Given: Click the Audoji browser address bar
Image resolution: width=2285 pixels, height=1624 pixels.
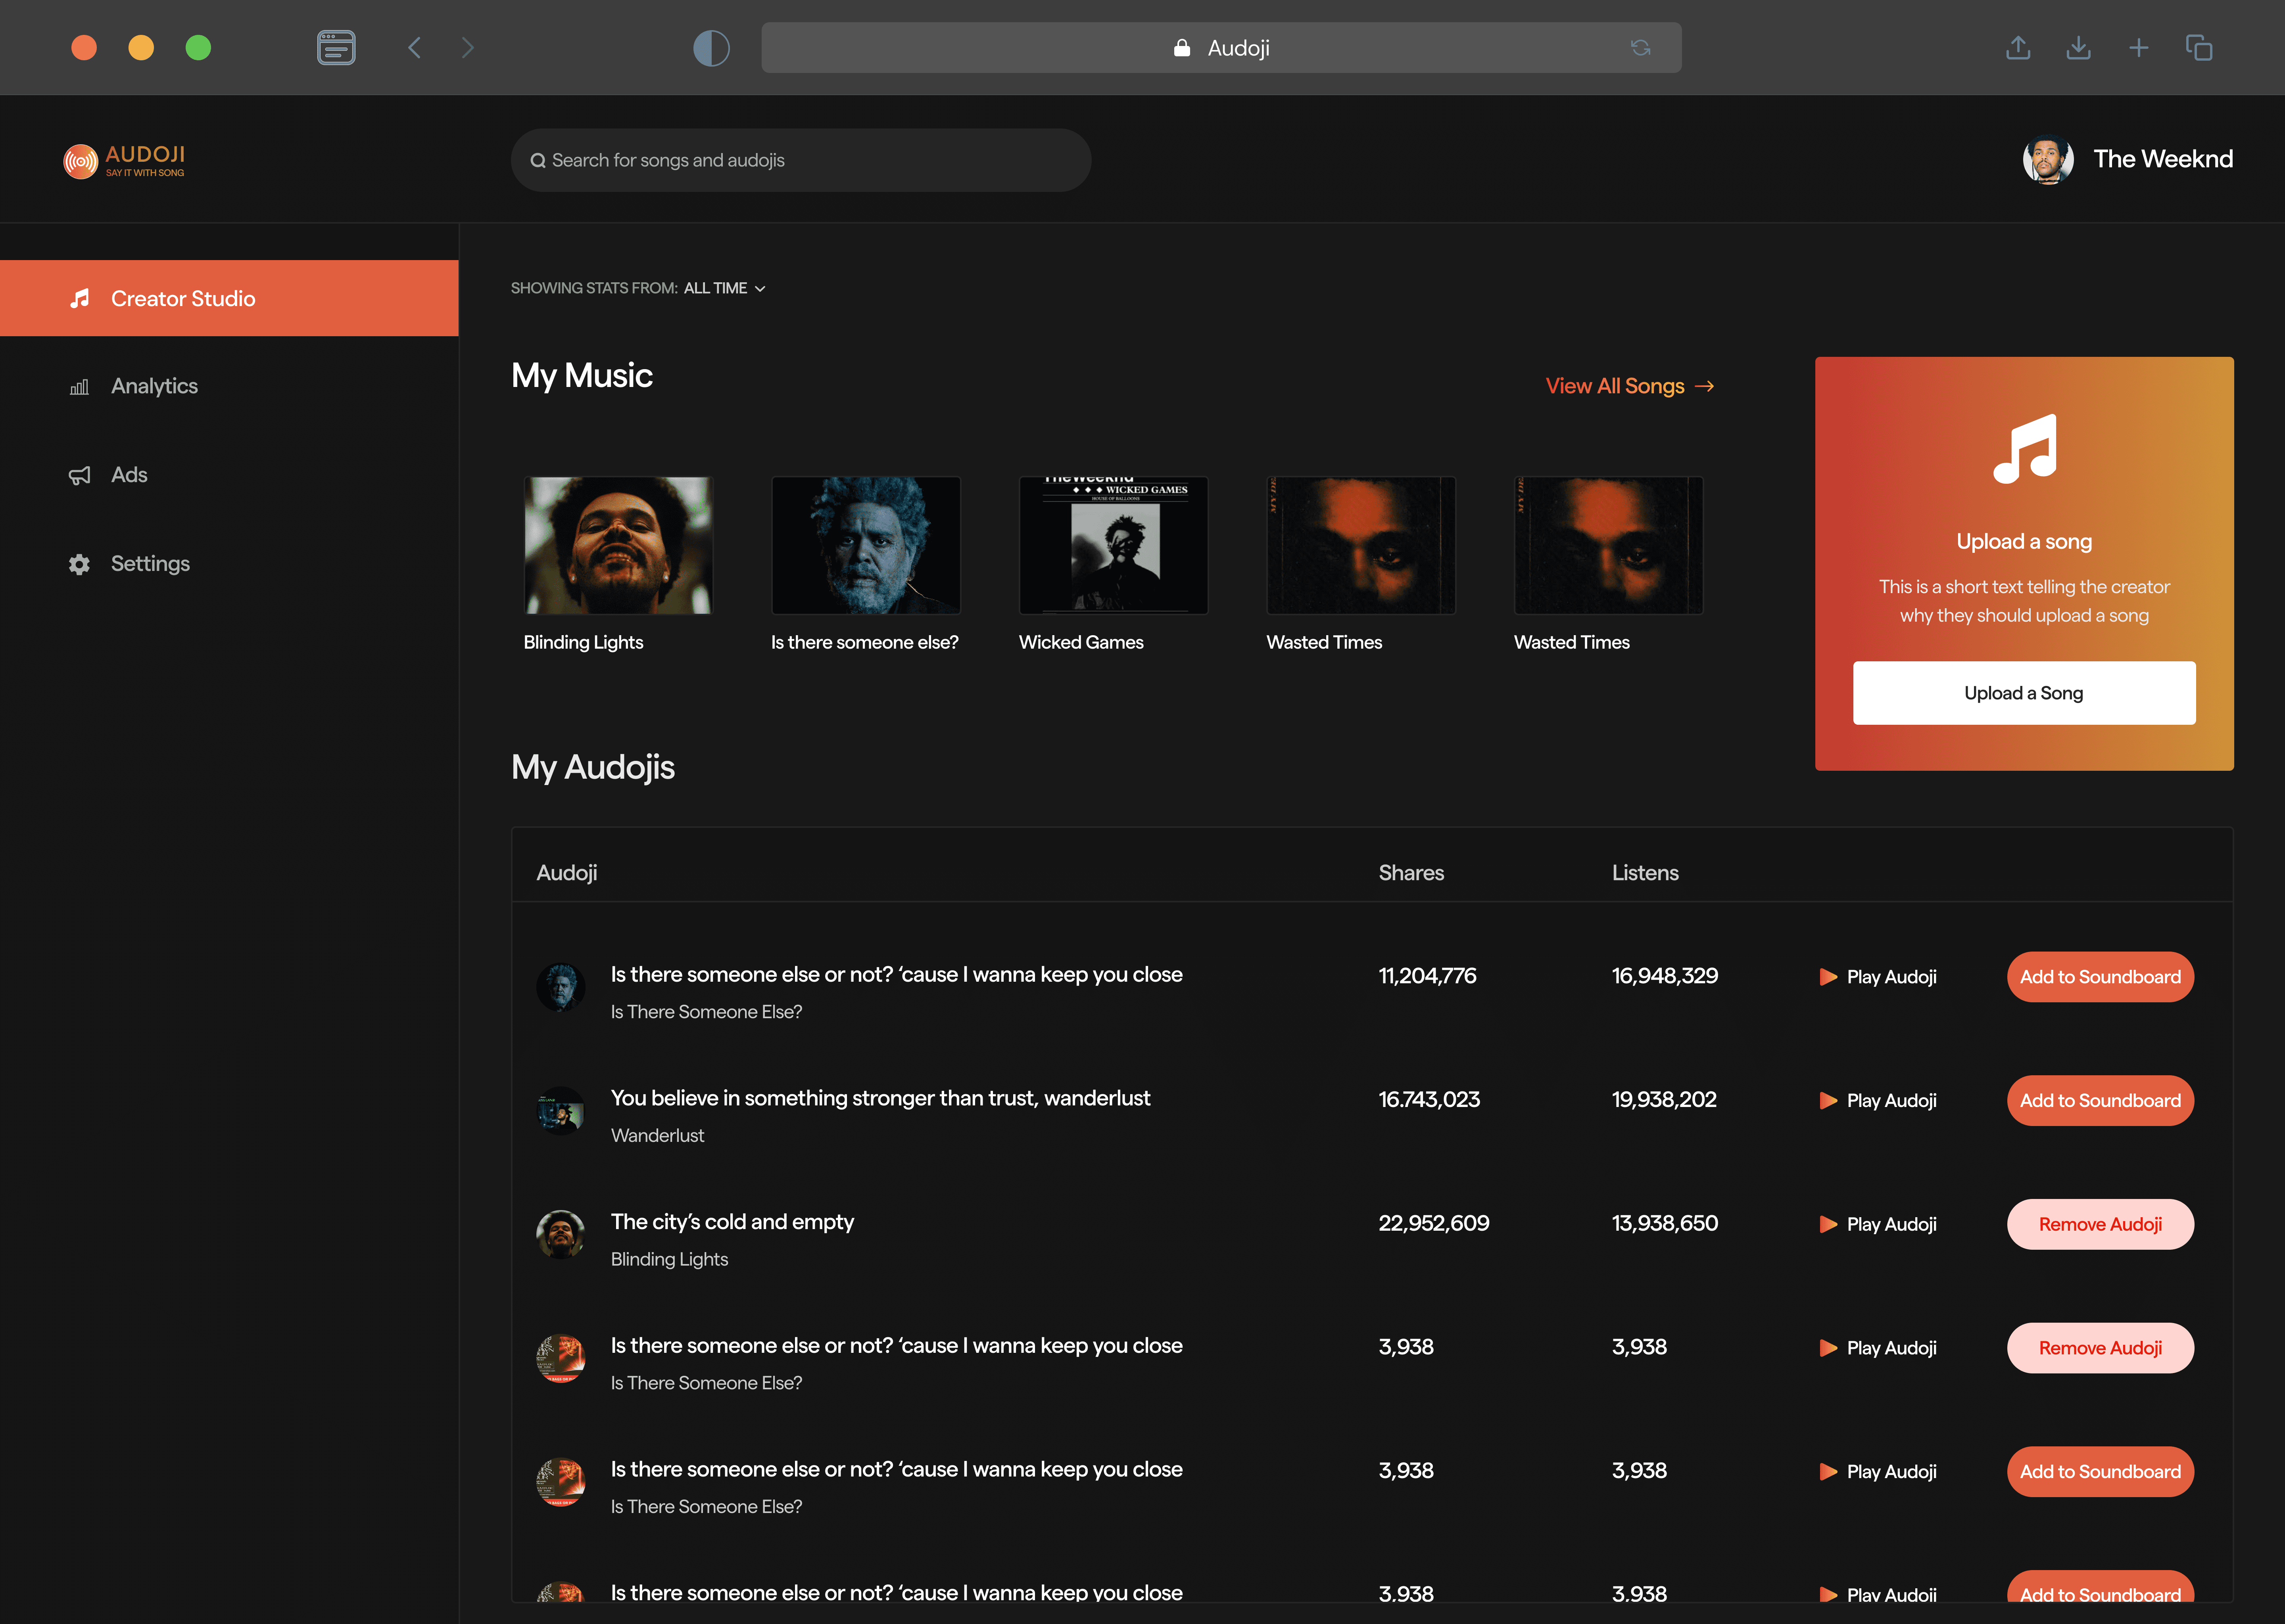Looking at the screenshot, I should 1221,47.
